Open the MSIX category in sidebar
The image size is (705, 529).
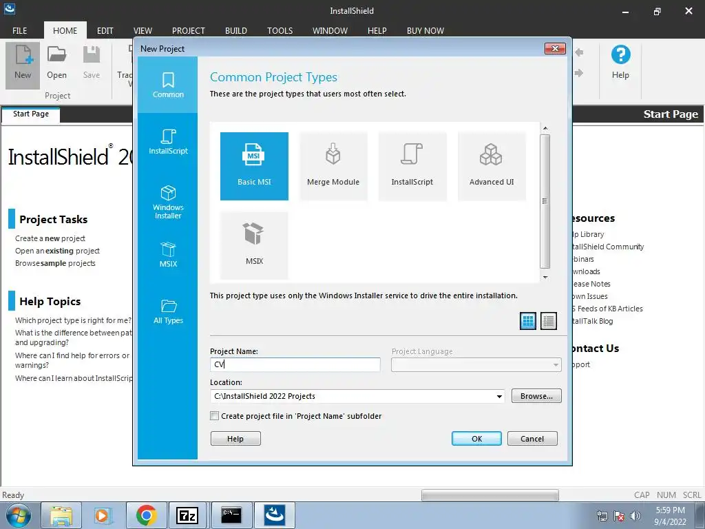[x=168, y=255]
